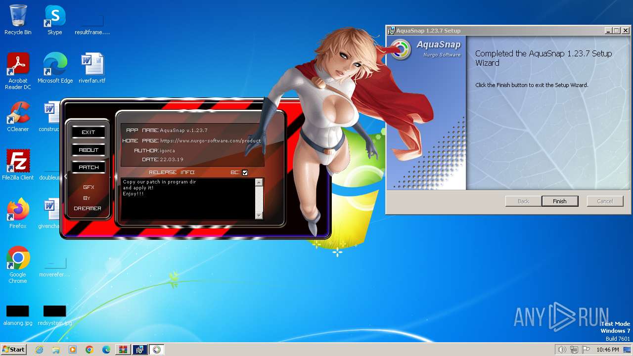Click the EXIT button in the patcher
Screen dimensions: 633x356
[x=89, y=132]
